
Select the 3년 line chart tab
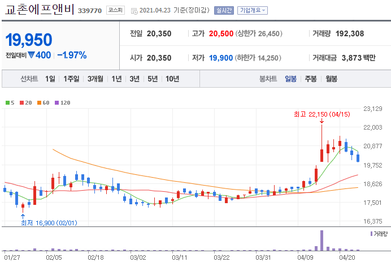pyautogui.click(x=134, y=79)
